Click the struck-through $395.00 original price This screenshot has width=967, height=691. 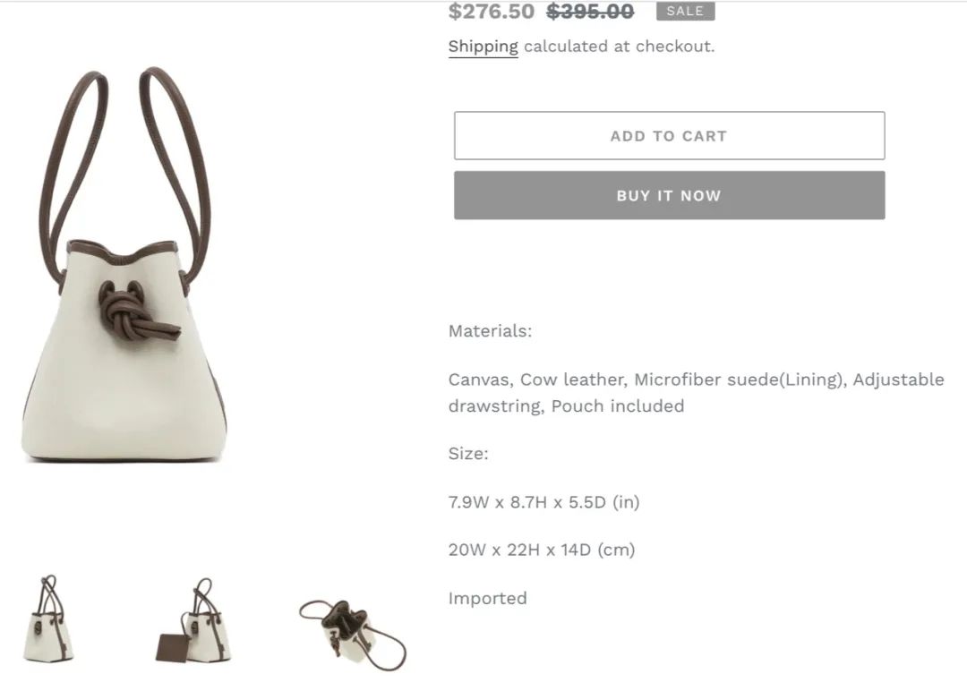(590, 11)
